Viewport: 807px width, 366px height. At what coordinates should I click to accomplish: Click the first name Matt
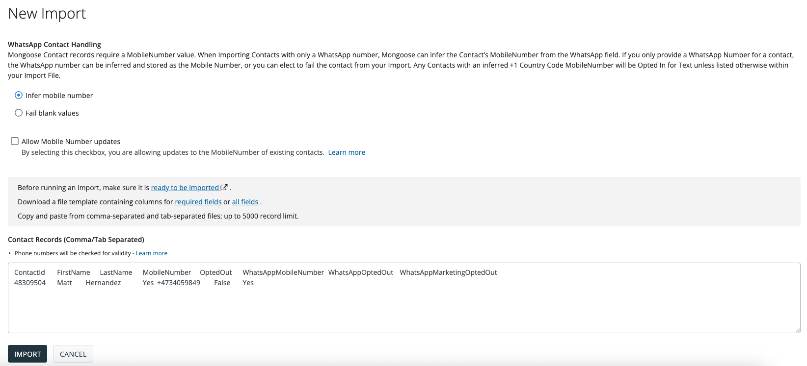tap(64, 283)
